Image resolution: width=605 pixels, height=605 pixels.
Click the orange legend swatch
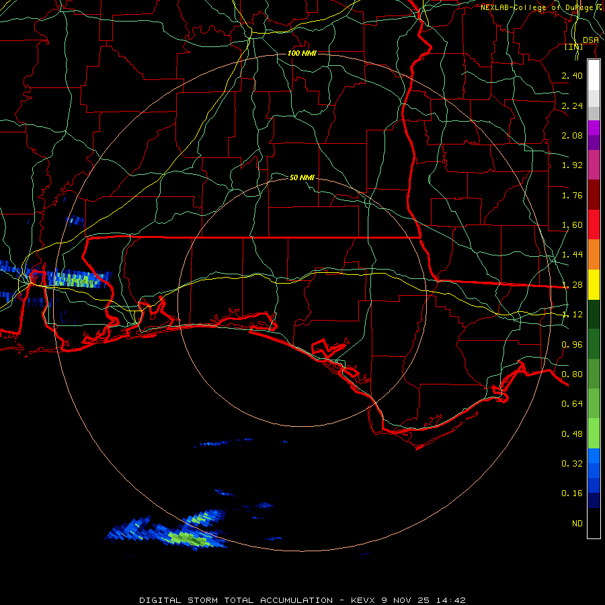click(x=594, y=255)
